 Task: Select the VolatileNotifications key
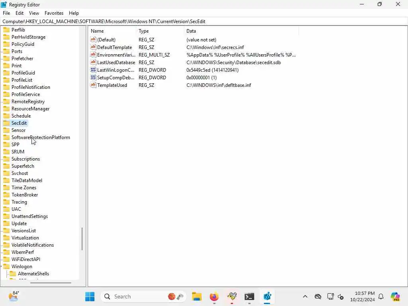[x=33, y=245]
